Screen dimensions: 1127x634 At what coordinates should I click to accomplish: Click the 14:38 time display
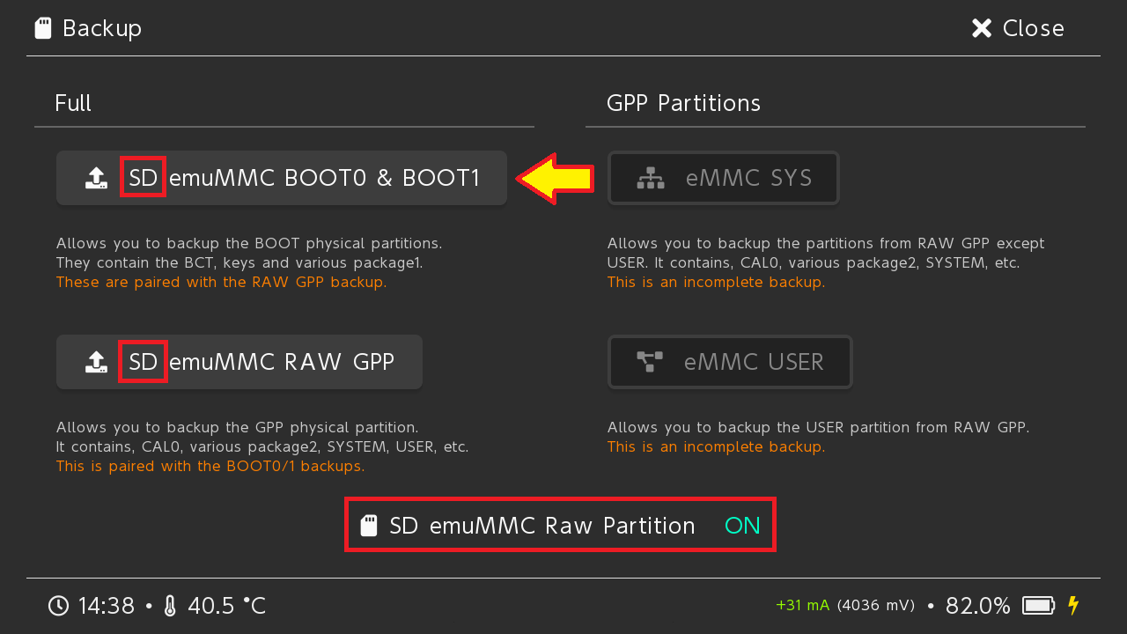106,606
